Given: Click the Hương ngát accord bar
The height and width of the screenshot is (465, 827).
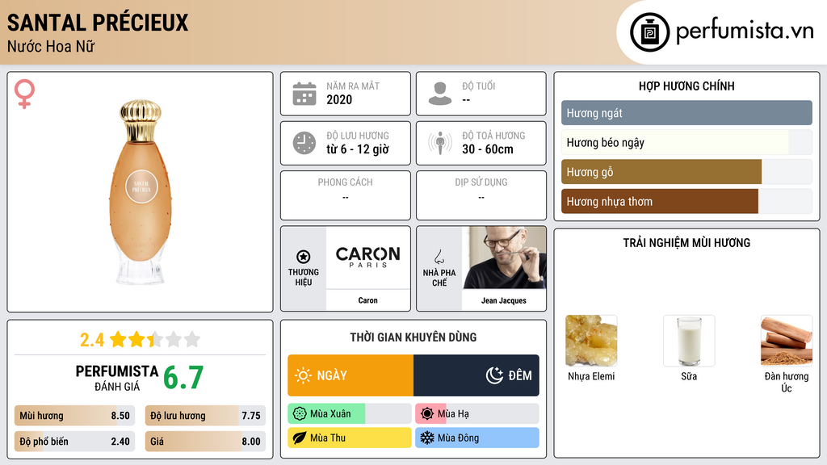Looking at the screenshot, I should (686, 113).
